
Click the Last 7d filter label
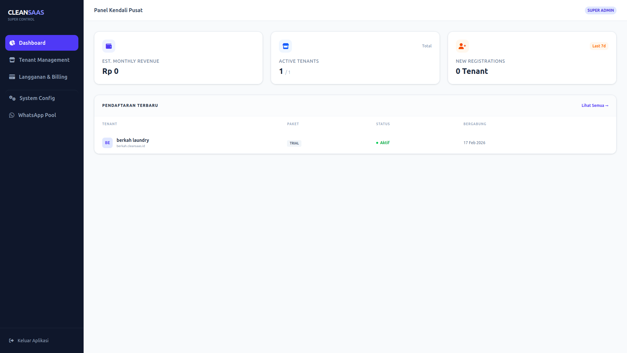pos(599,46)
